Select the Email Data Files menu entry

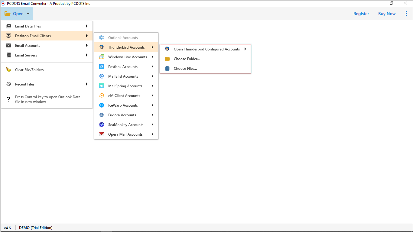tap(47, 26)
